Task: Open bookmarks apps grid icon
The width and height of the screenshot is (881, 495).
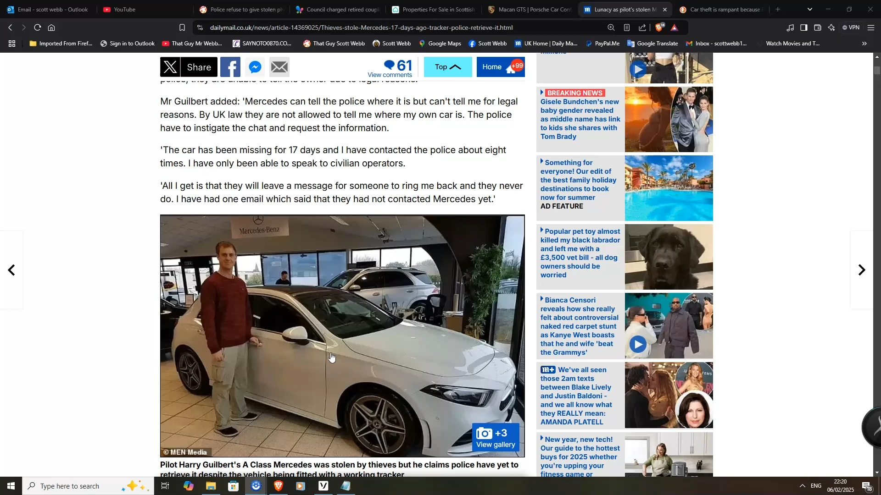Action: (12, 44)
